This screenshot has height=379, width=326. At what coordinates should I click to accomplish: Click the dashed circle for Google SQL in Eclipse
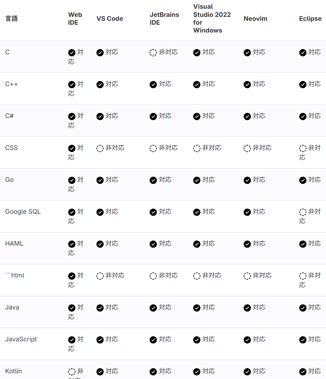tap(303, 212)
